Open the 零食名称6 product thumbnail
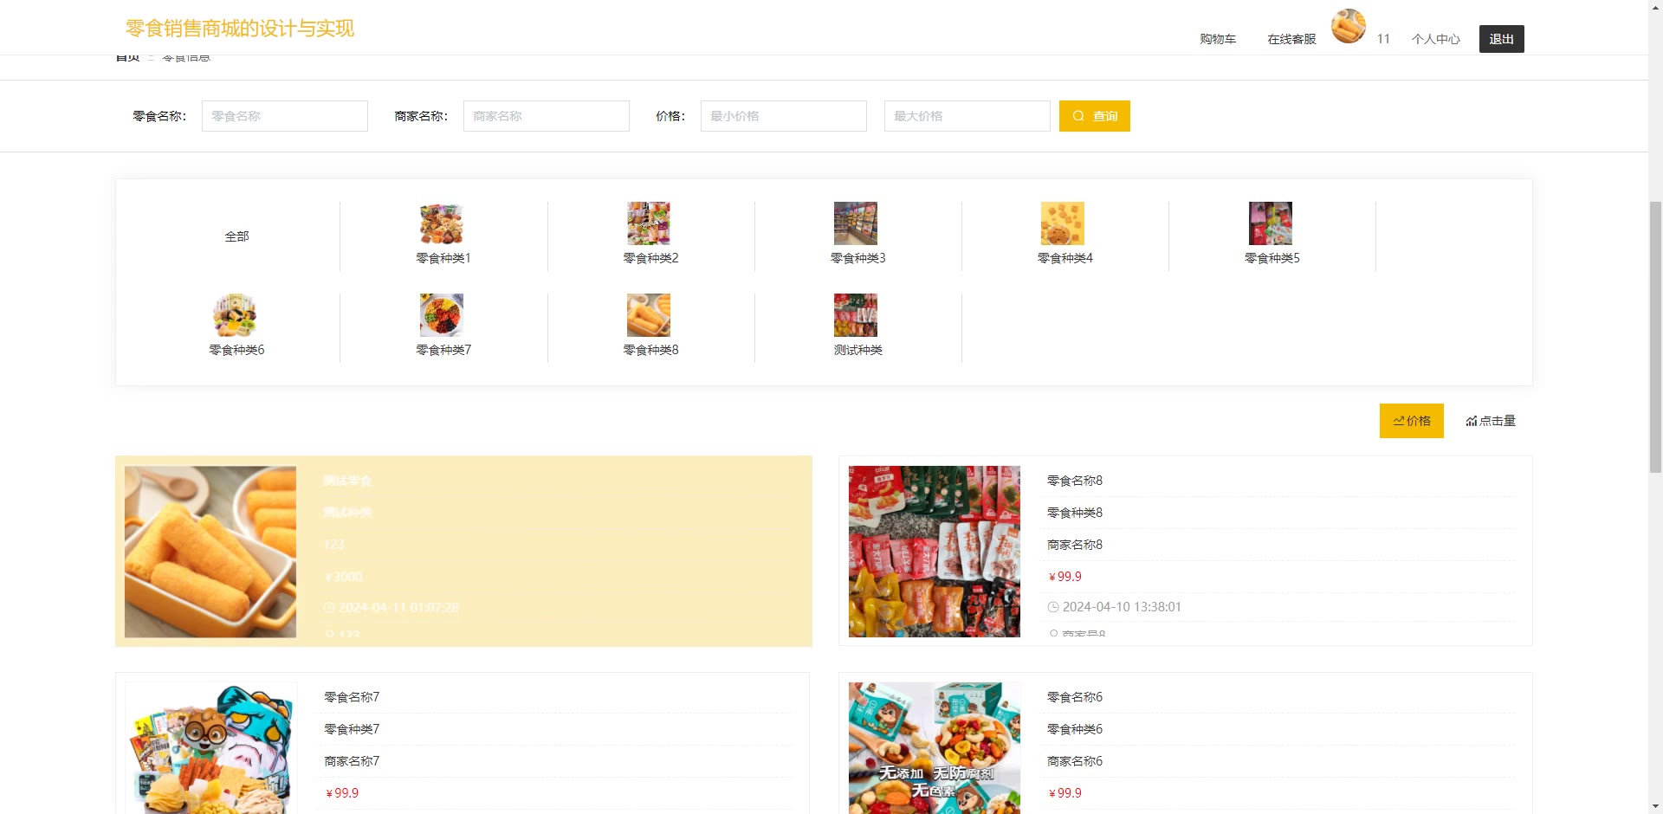Image resolution: width=1663 pixels, height=814 pixels. (935, 748)
